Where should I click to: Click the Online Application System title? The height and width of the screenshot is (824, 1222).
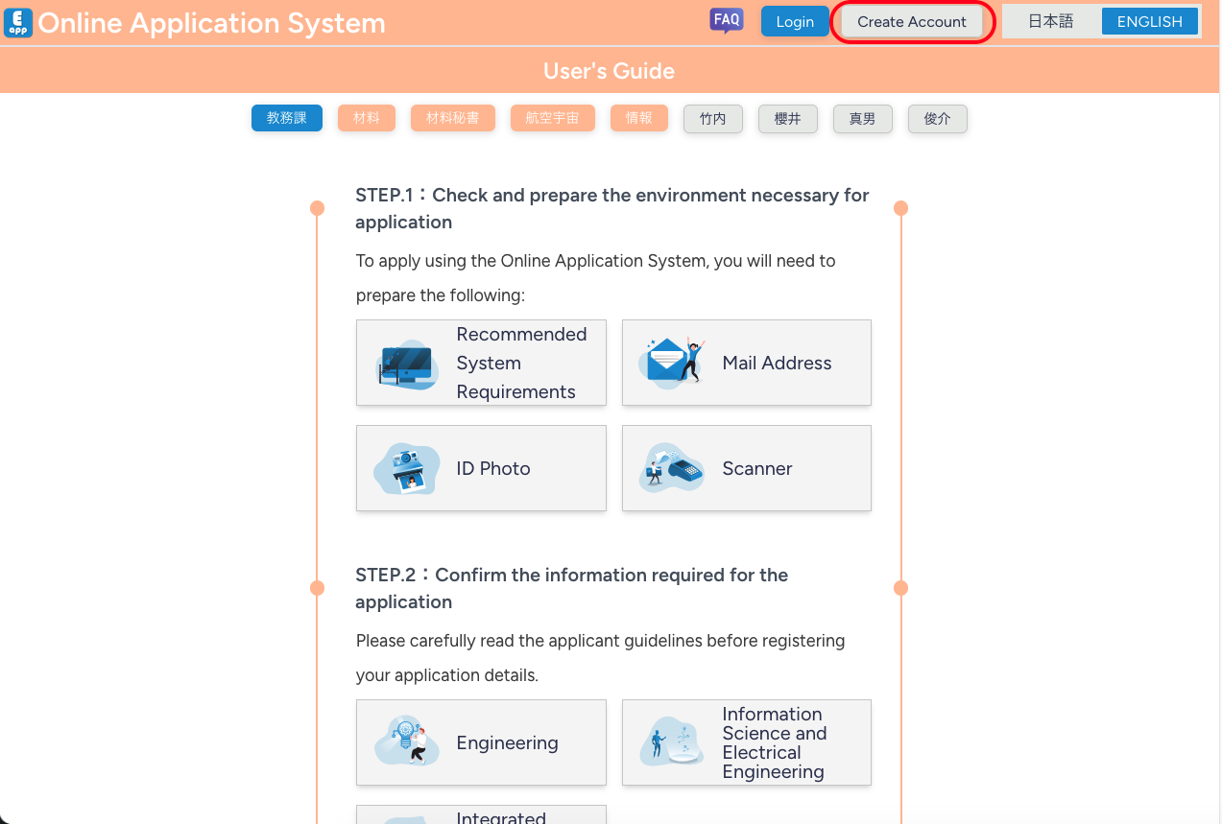[211, 23]
